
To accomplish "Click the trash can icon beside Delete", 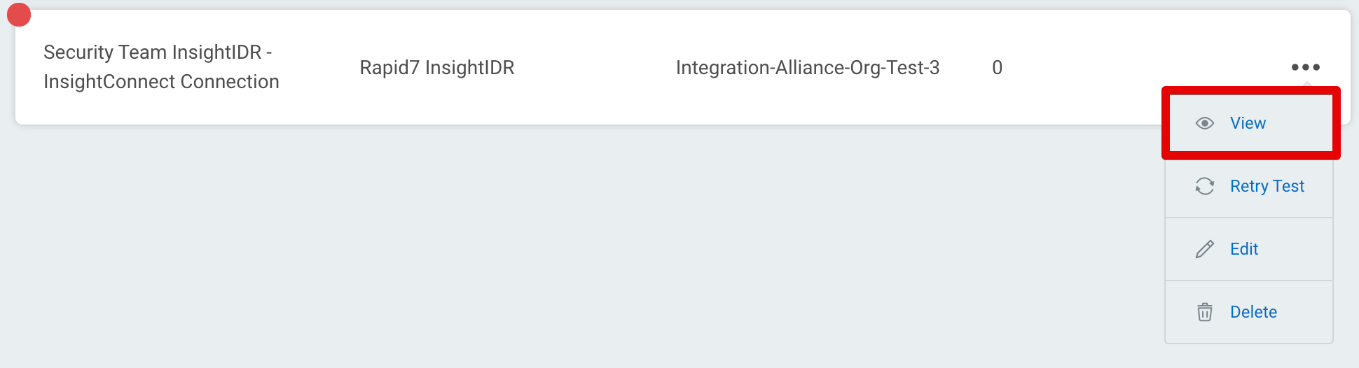I will pyautogui.click(x=1204, y=312).
